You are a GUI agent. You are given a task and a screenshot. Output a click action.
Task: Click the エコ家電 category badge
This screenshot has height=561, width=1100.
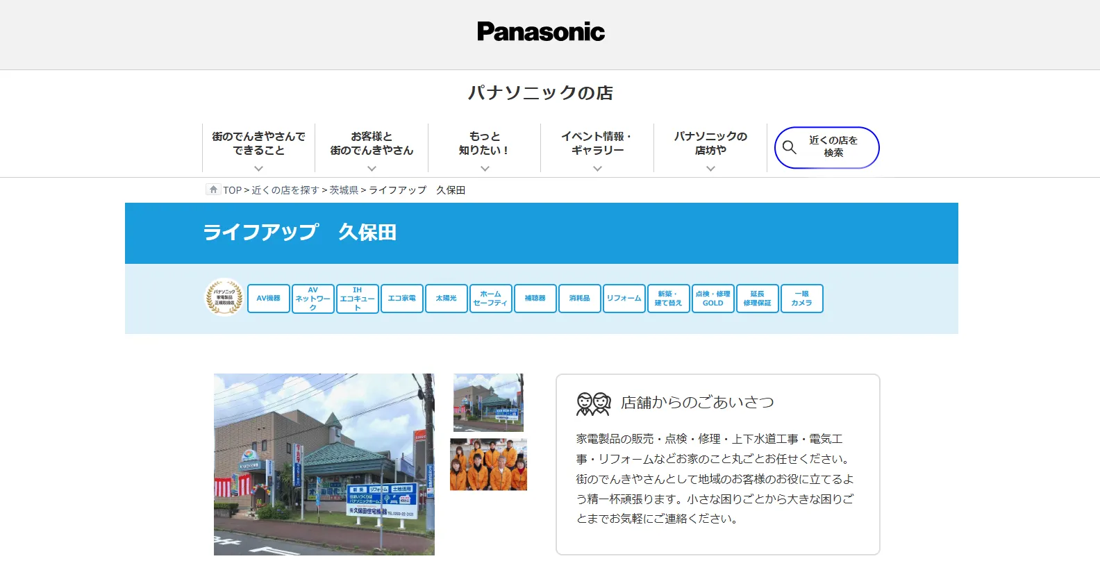[401, 299]
